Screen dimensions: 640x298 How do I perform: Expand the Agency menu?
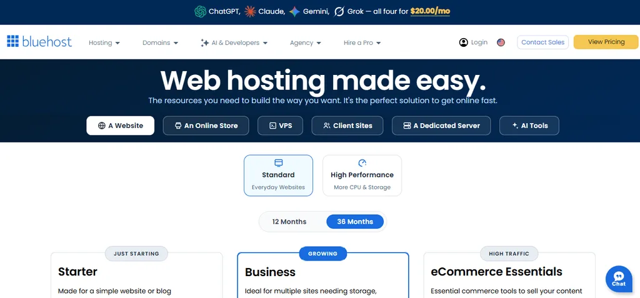pyautogui.click(x=305, y=43)
